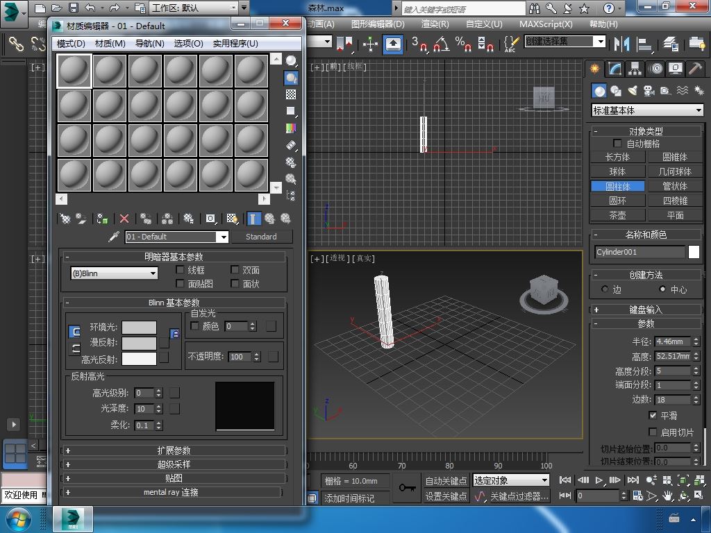Open the 材质(M) menu in Material Editor

point(110,43)
